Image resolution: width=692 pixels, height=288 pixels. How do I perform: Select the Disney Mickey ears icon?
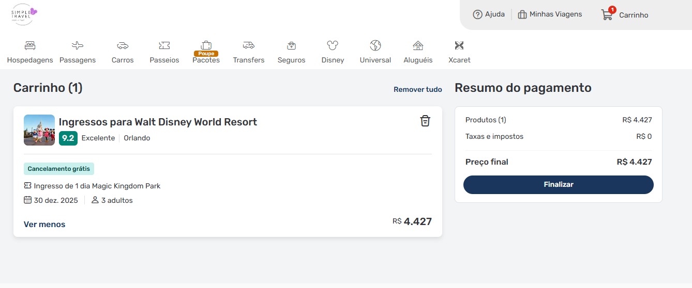[333, 45]
